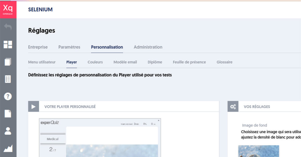This screenshot has width=301, height=157.
Task: Open the dashboard tiles icon in sidebar
Action: [x=8, y=45]
